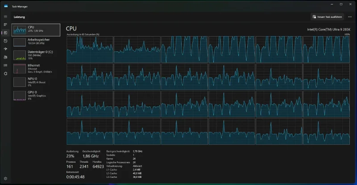Click the L3-Cache 36,0 MB value
This screenshot has height=185, width=357.
point(137,177)
